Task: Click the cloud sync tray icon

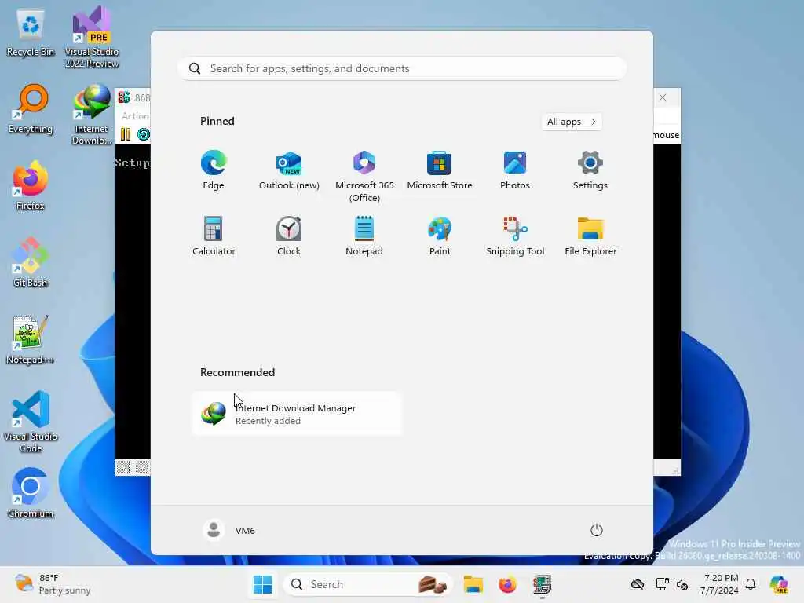Action: pos(638,584)
